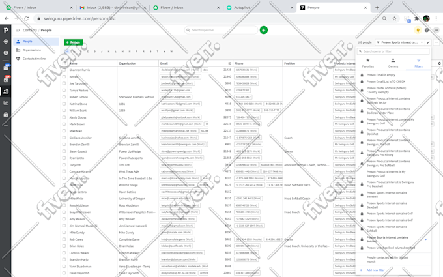Go back in browser history
Viewport: 443px width, 277px height.
[x=7, y=18]
